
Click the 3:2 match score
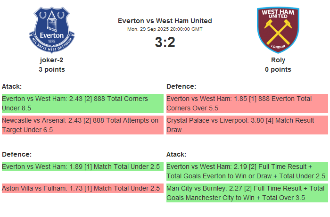(x=165, y=42)
